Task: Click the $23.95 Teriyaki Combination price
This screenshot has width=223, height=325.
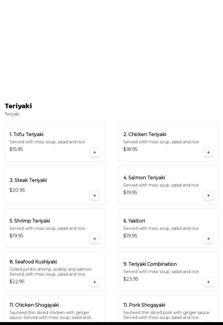Action: (x=131, y=279)
